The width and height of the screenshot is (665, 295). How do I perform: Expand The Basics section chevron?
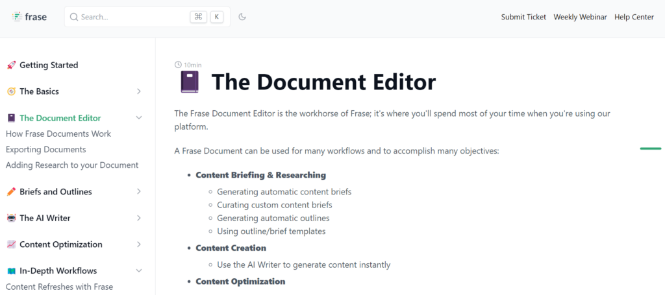[139, 91]
